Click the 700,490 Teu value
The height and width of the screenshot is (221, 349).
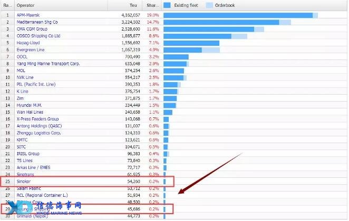[x=132, y=57]
